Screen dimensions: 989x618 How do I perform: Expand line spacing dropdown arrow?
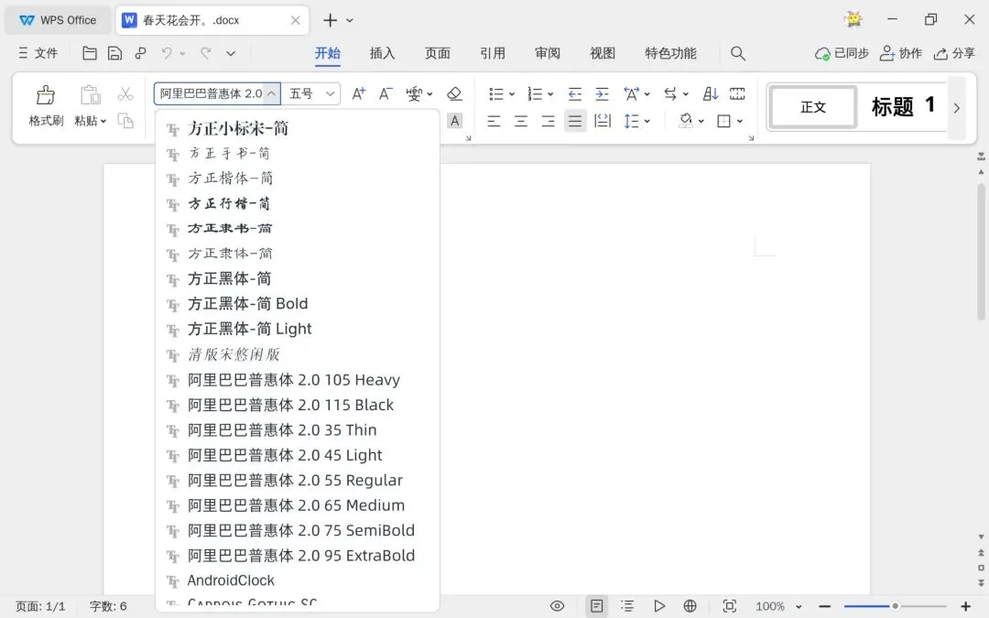647,121
